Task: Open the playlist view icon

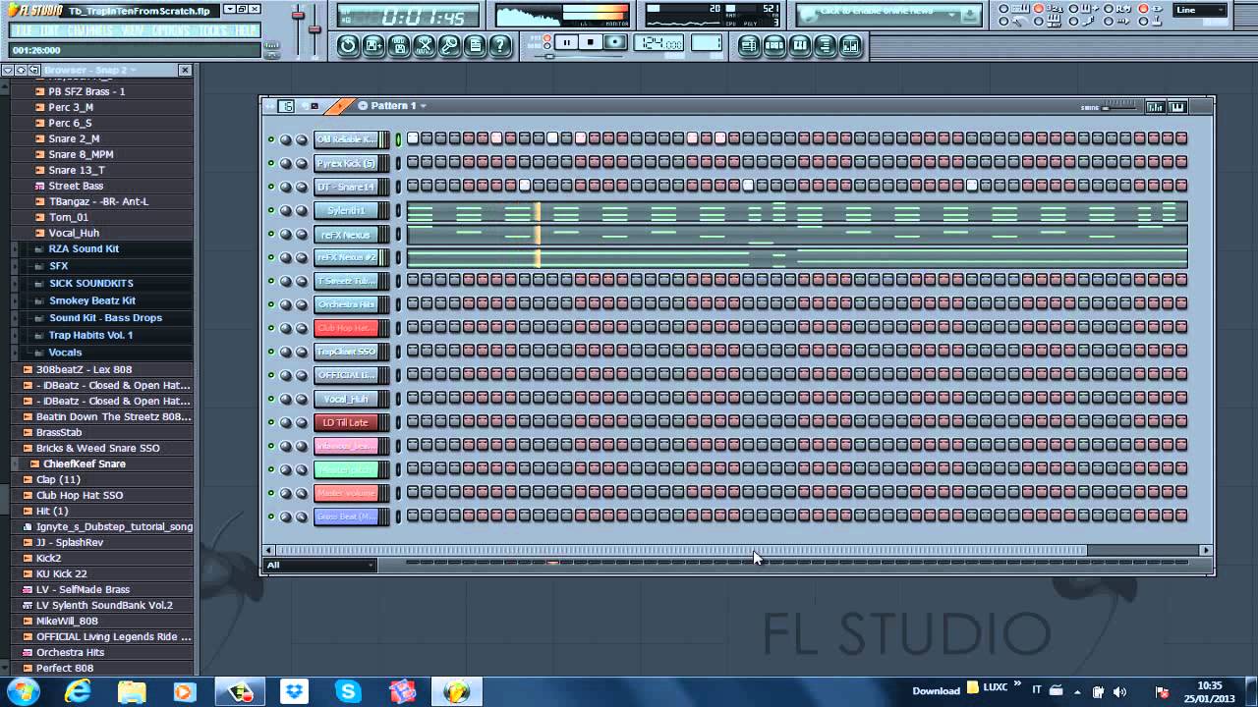Action: 749,45
